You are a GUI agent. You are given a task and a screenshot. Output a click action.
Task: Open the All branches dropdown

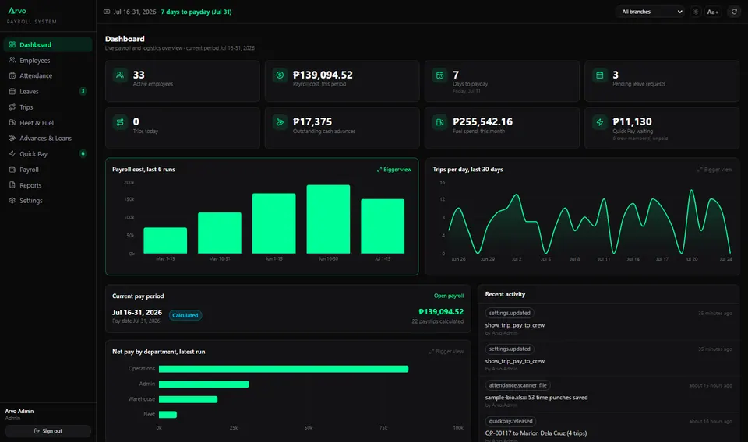651,12
